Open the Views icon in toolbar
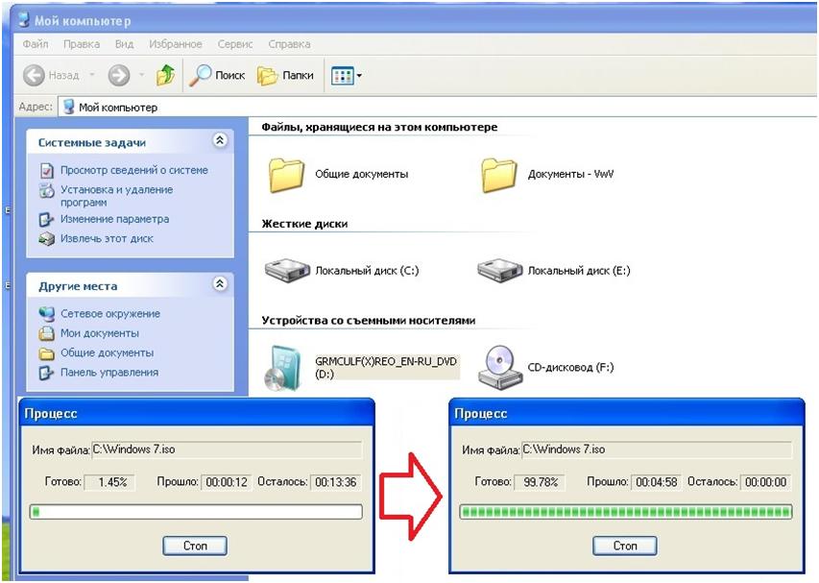The height and width of the screenshot is (583, 819). point(343,76)
